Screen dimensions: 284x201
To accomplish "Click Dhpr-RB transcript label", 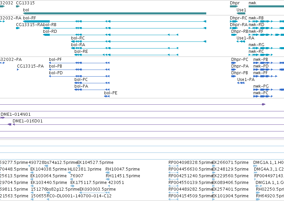I will tap(240, 31).
